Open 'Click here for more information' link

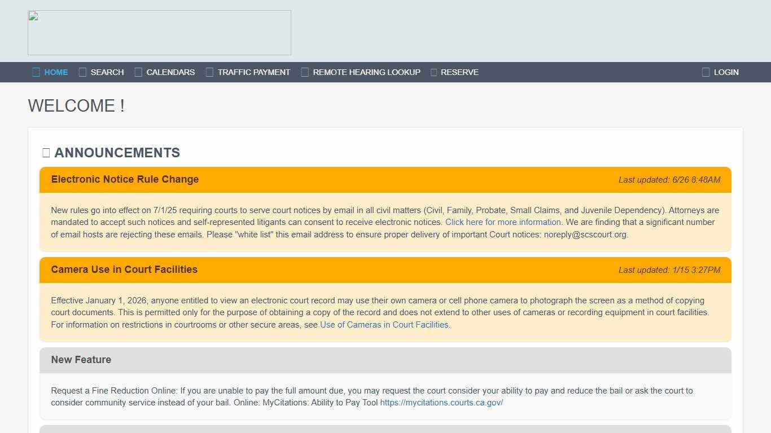[503, 222]
